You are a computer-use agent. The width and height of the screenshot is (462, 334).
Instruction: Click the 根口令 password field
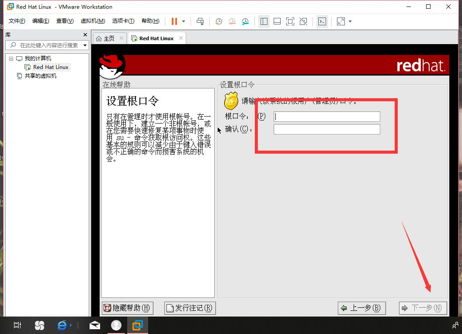pos(327,117)
